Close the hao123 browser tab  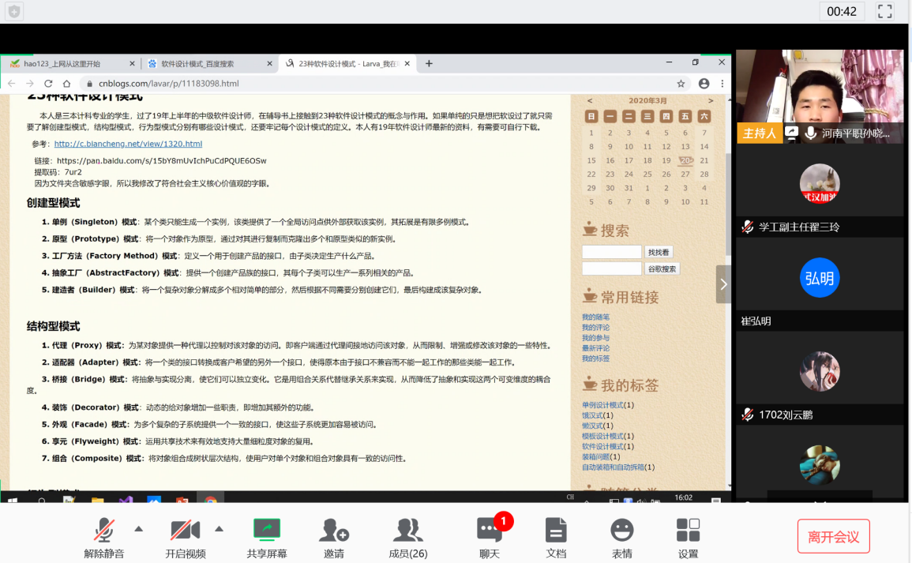coord(132,64)
